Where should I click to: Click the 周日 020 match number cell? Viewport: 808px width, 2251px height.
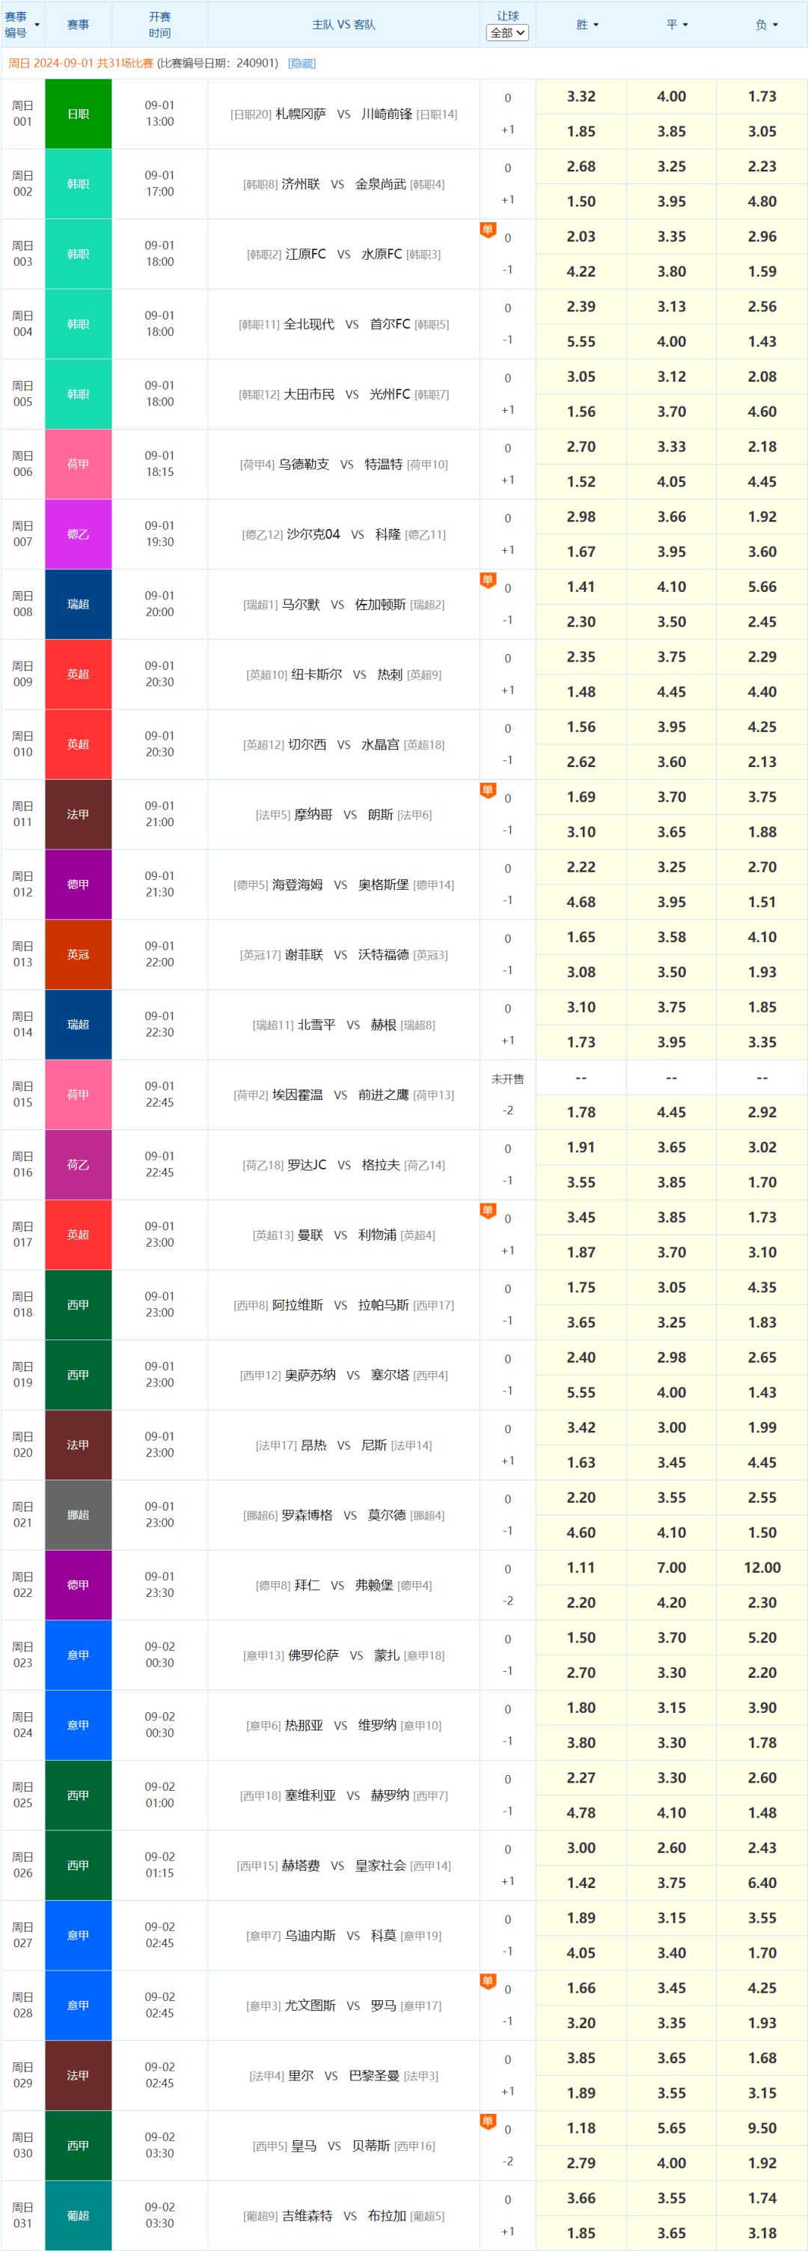22,1444
